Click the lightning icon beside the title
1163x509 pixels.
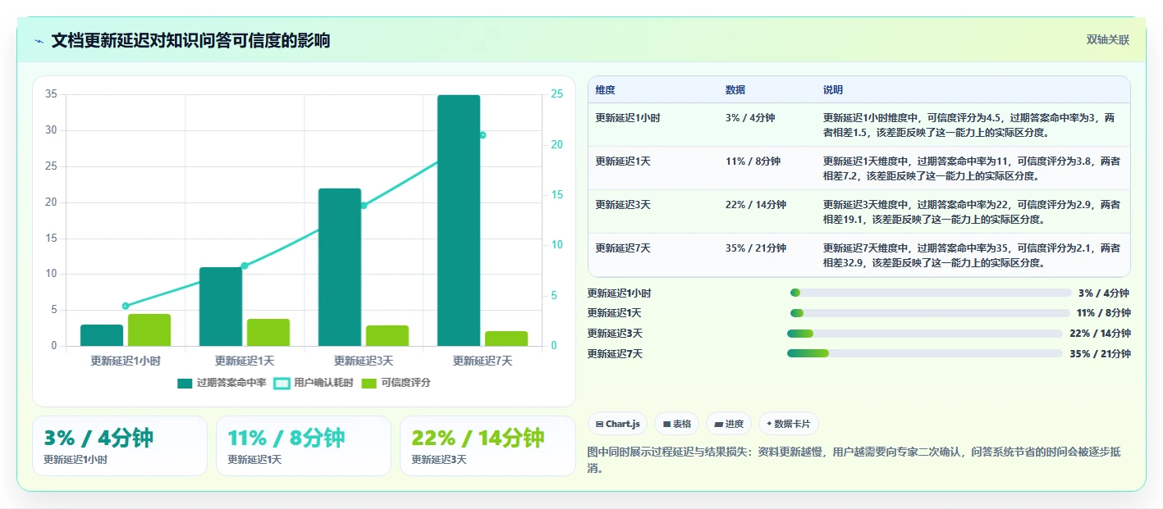[39, 41]
